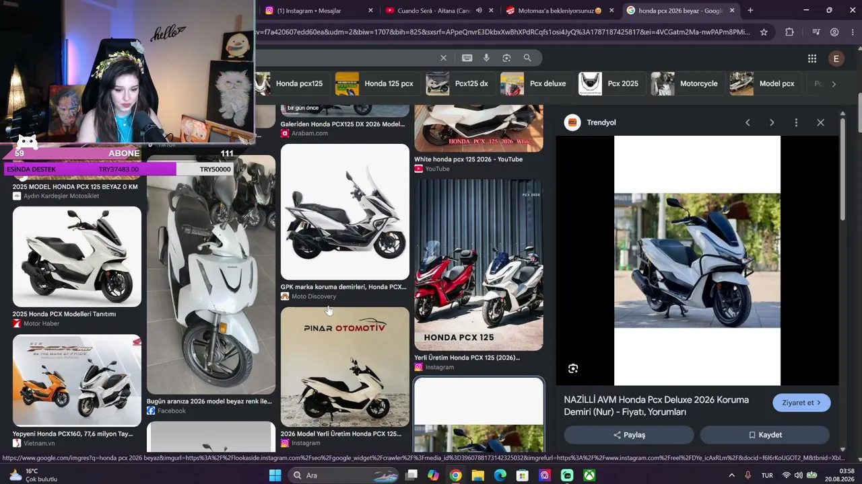862x484 pixels.
Task: Open File Explorer from the taskbar
Action: click(477, 475)
